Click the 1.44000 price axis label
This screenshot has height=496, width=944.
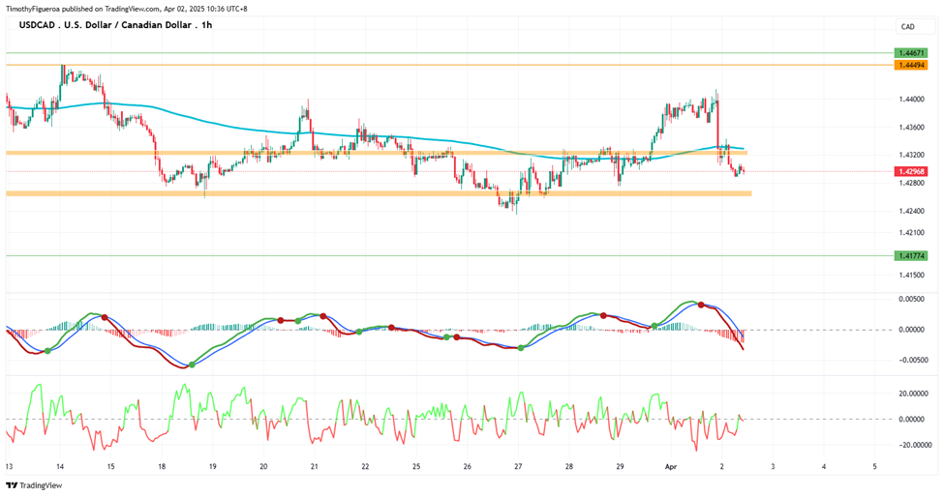911,100
